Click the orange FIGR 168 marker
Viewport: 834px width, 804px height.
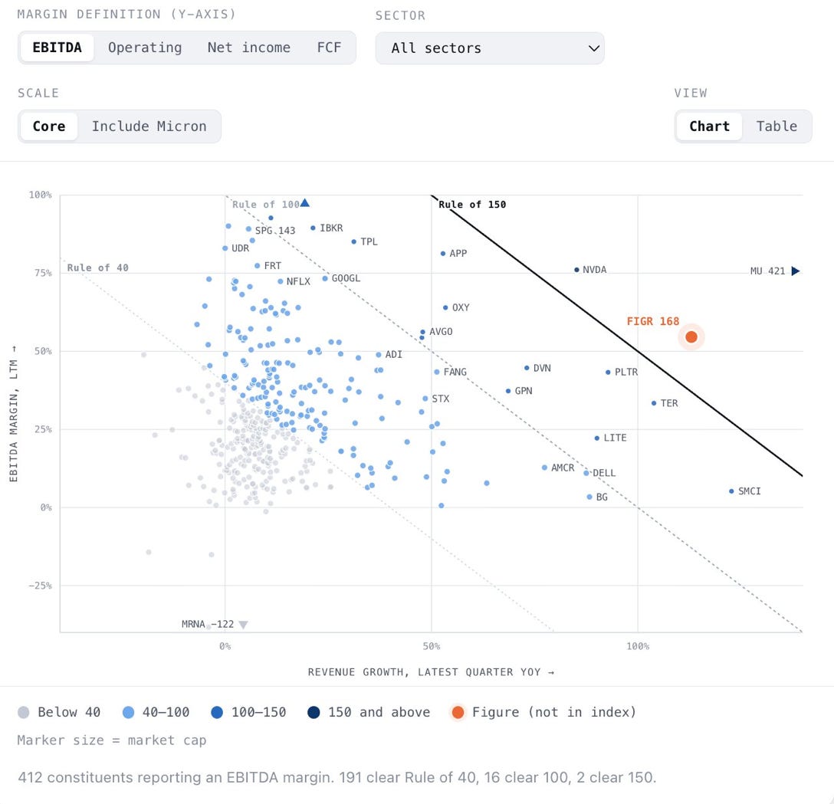[x=691, y=336]
